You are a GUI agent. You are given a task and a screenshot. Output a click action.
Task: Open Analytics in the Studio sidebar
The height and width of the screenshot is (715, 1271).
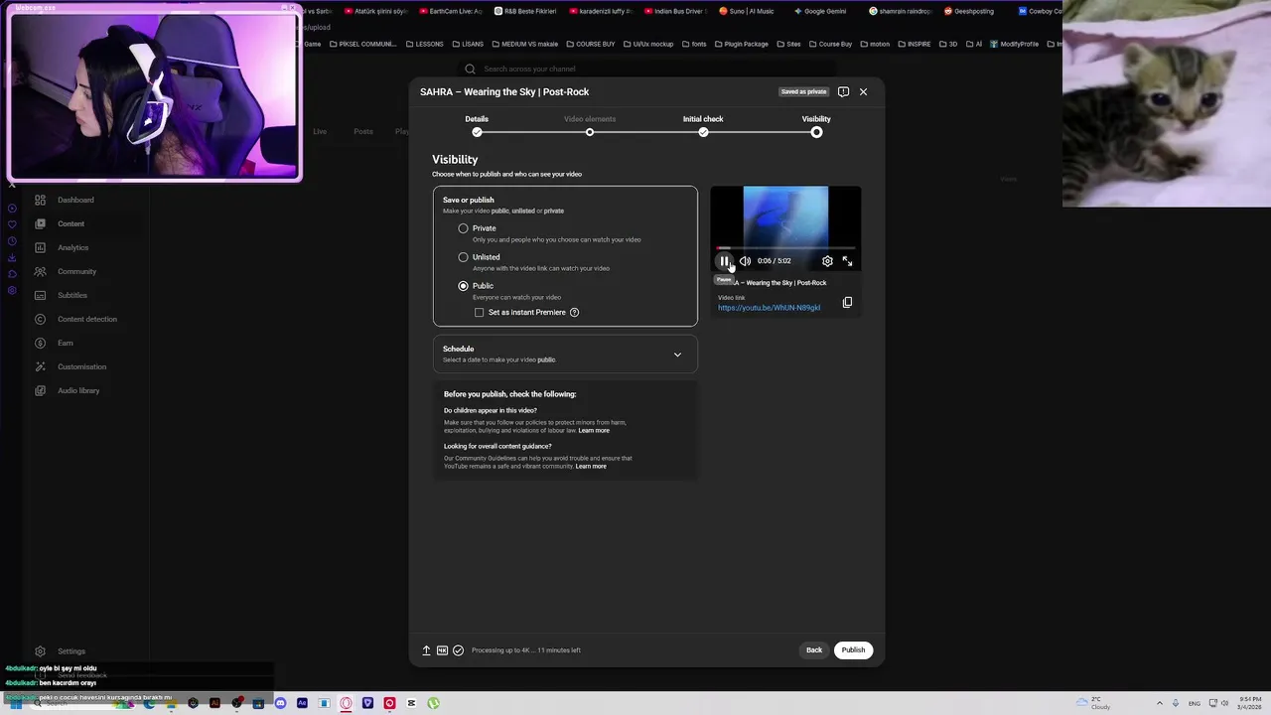(72, 247)
